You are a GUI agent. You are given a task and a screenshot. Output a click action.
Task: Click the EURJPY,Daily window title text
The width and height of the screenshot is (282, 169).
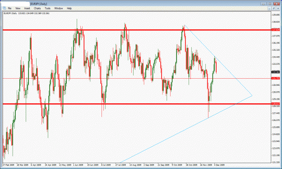click(x=39, y=4)
